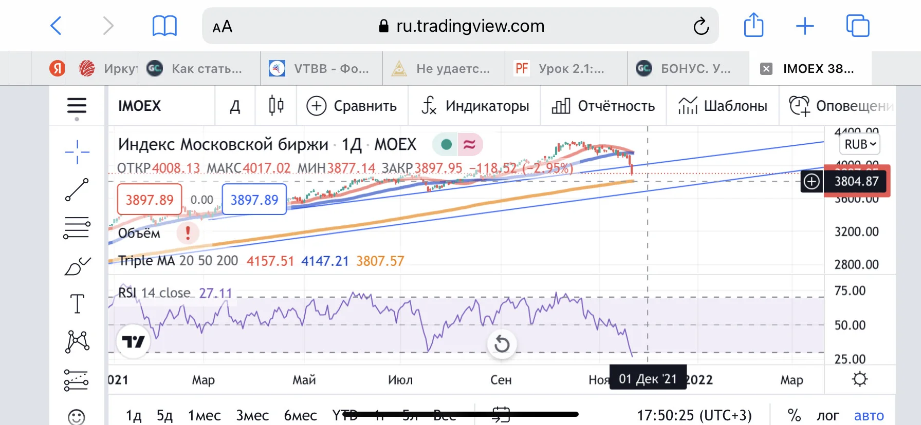
Task: Select the crosshair cursor tool
Action: click(77, 152)
